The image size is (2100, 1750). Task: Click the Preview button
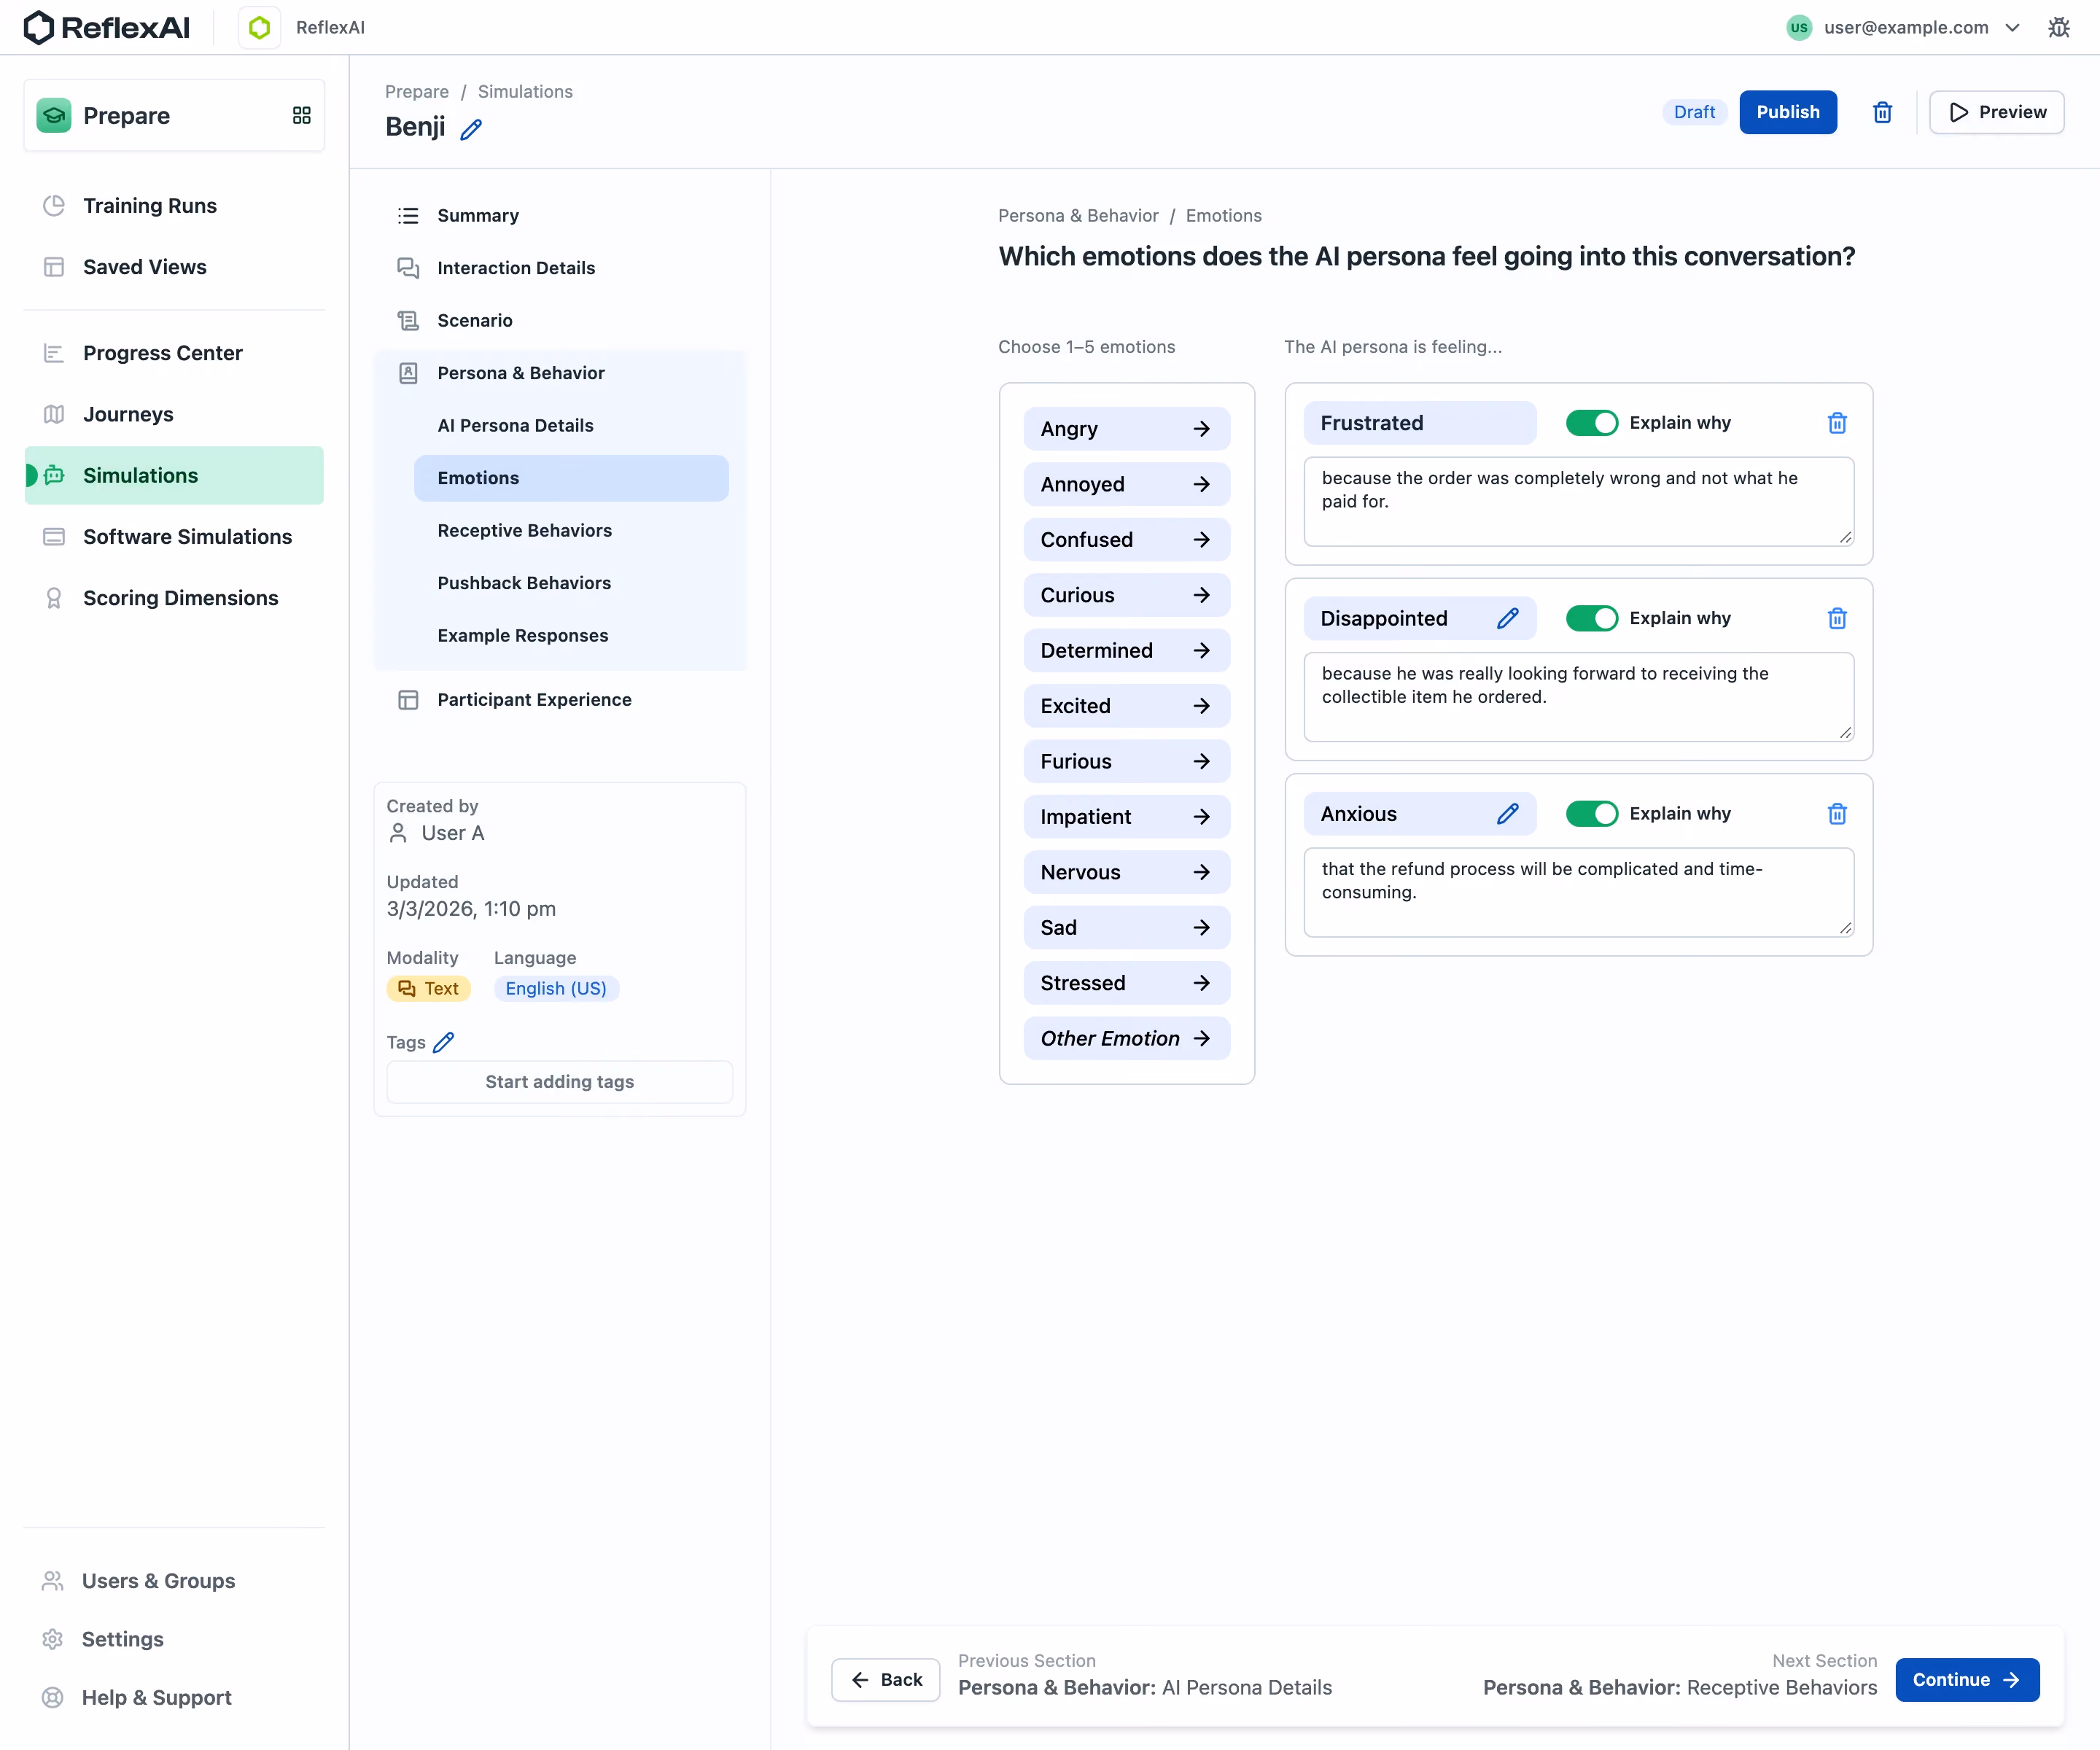[1996, 112]
